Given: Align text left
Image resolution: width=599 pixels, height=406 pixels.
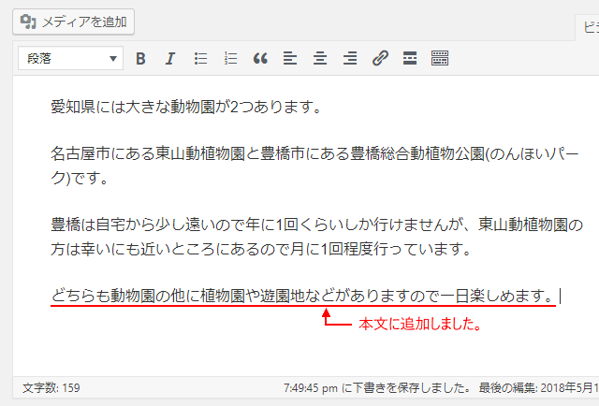Looking at the screenshot, I should pyautogui.click(x=290, y=58).
